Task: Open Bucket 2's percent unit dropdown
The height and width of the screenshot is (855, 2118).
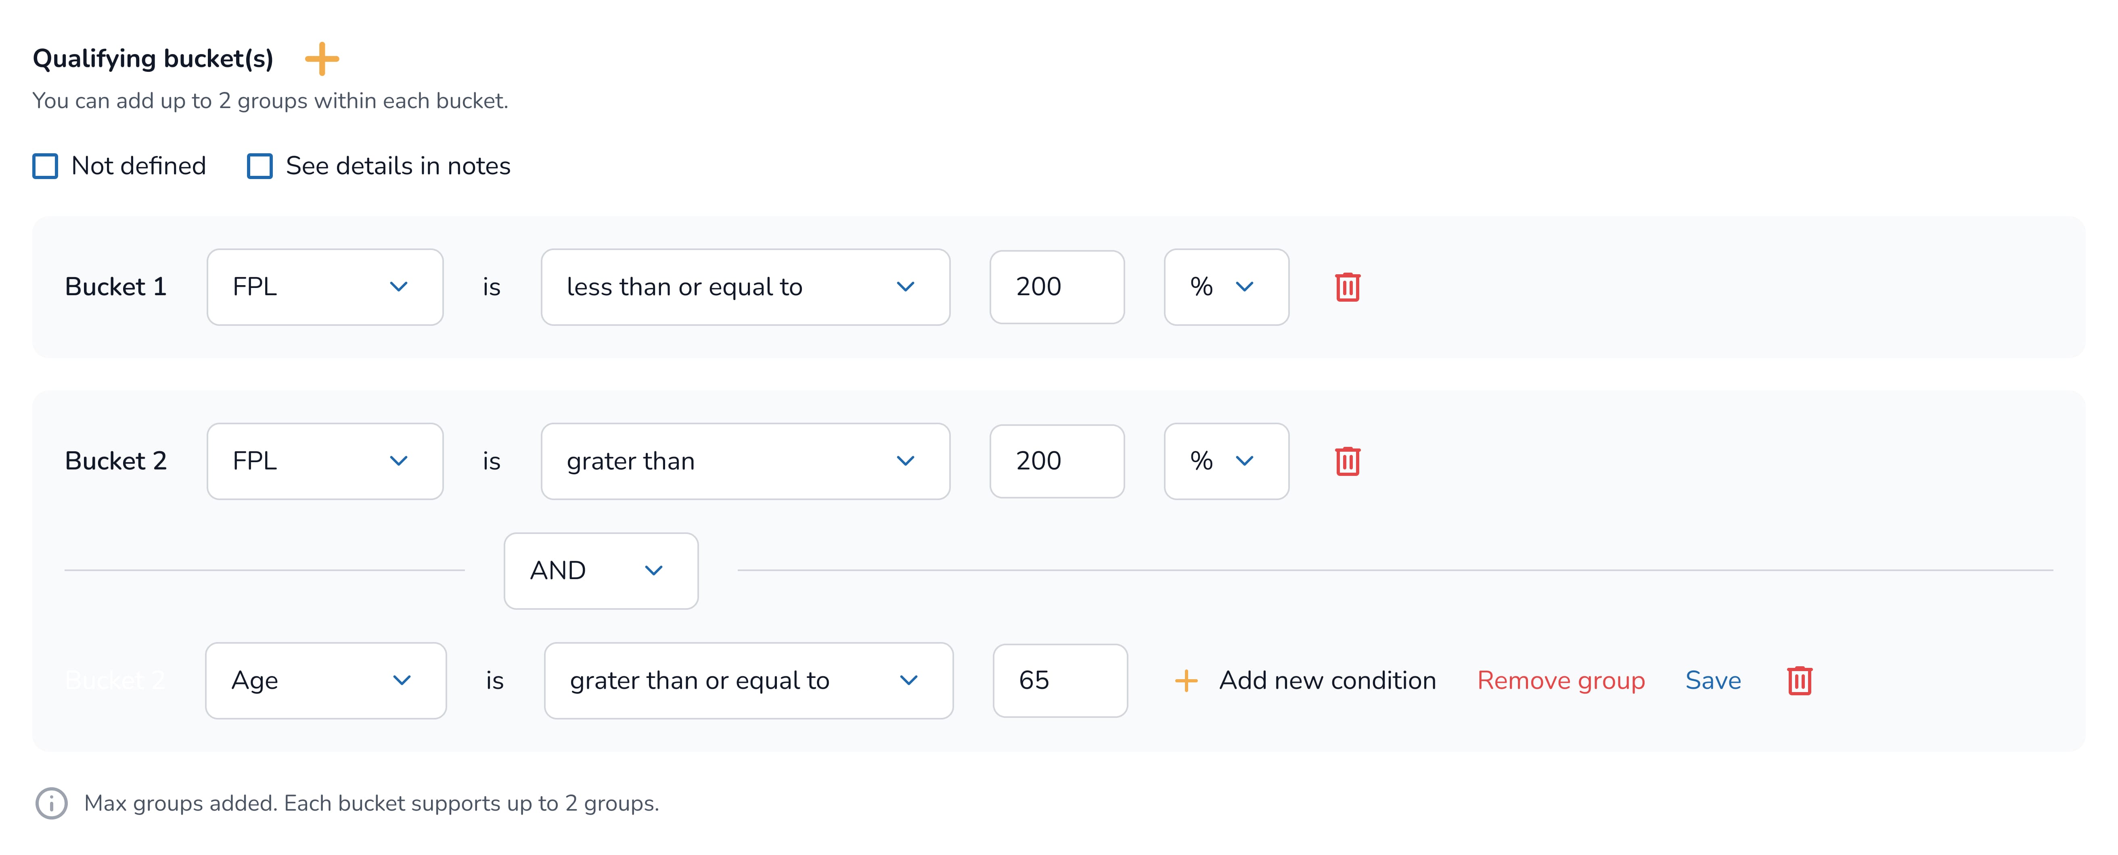Action: coord(1225,461)
